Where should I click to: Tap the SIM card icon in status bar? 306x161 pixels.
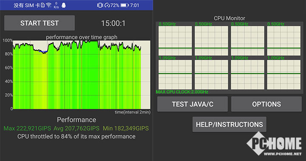click(x=43, y=5)
